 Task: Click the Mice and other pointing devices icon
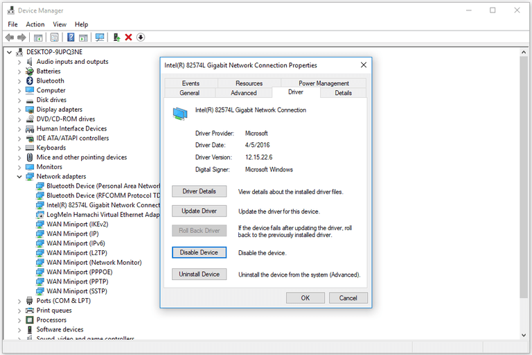(30, 157)
